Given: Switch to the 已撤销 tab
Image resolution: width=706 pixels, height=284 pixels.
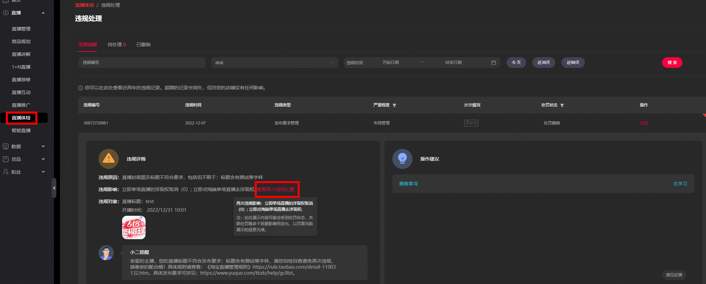Looking at the screenshot, I should (144, 44).
